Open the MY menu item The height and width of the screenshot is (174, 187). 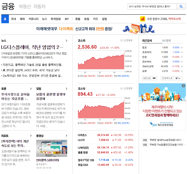click(67, 19)
